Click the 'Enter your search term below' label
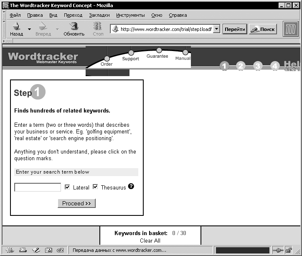 52,172
